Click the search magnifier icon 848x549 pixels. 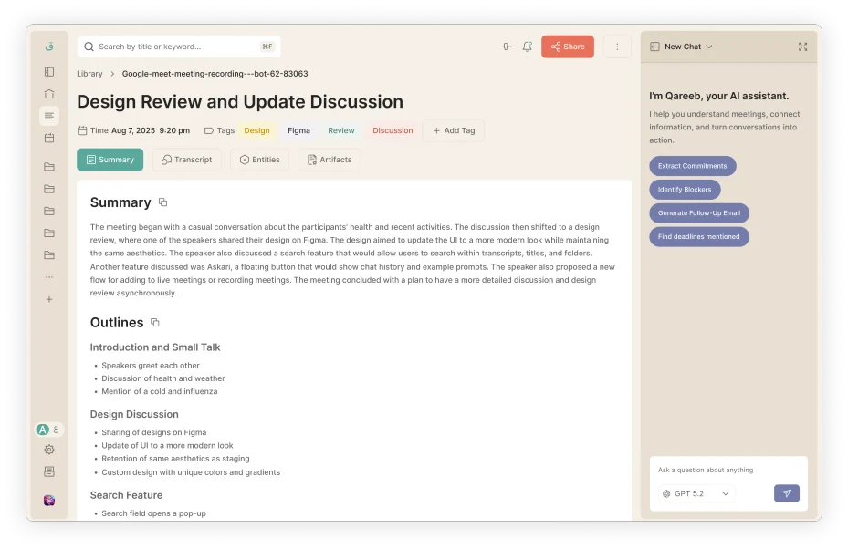click(89, 47)
